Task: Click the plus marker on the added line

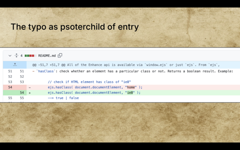Action: point(30,93)
